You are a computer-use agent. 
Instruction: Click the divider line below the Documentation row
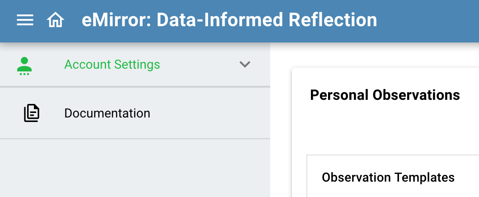click(135, 139)
